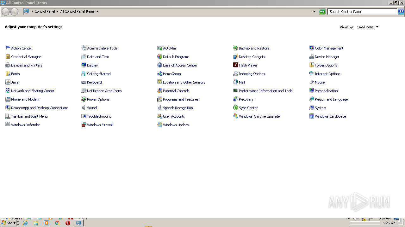
Task: Open Windows Media Player from taskbar
Action: click(47, 223)
